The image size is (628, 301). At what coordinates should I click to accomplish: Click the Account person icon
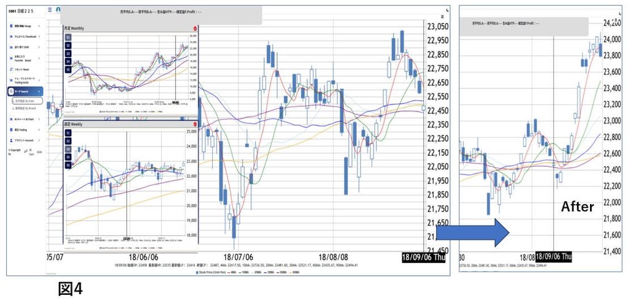click(11, 140)
